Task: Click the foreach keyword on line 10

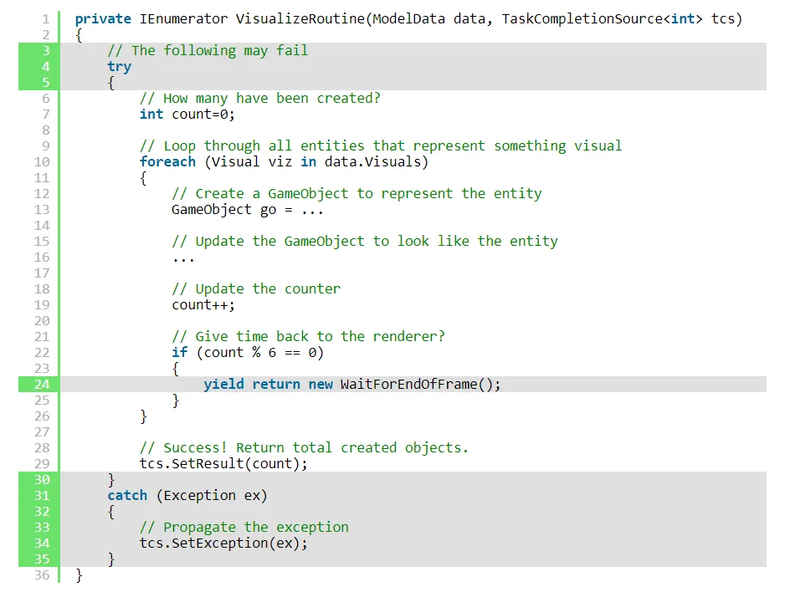Action: point(167,161)
